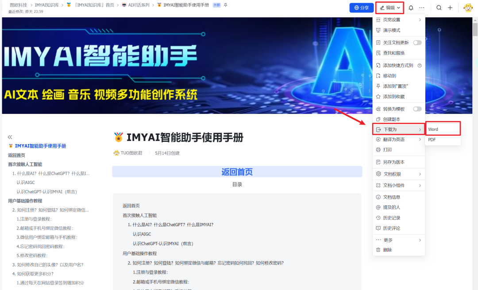Click the 返回首页 banner link in document

pos(237,172)
